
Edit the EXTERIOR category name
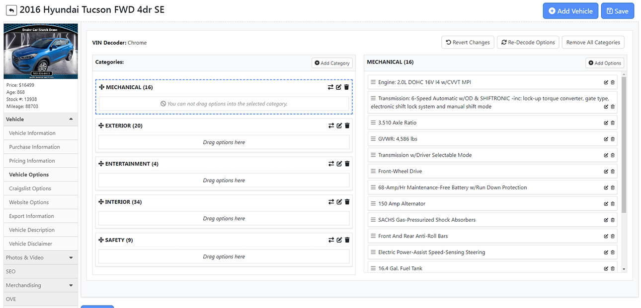pos(339,125)
